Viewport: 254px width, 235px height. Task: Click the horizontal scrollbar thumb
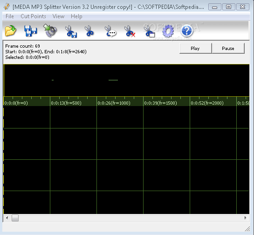(x=15, y=218)
